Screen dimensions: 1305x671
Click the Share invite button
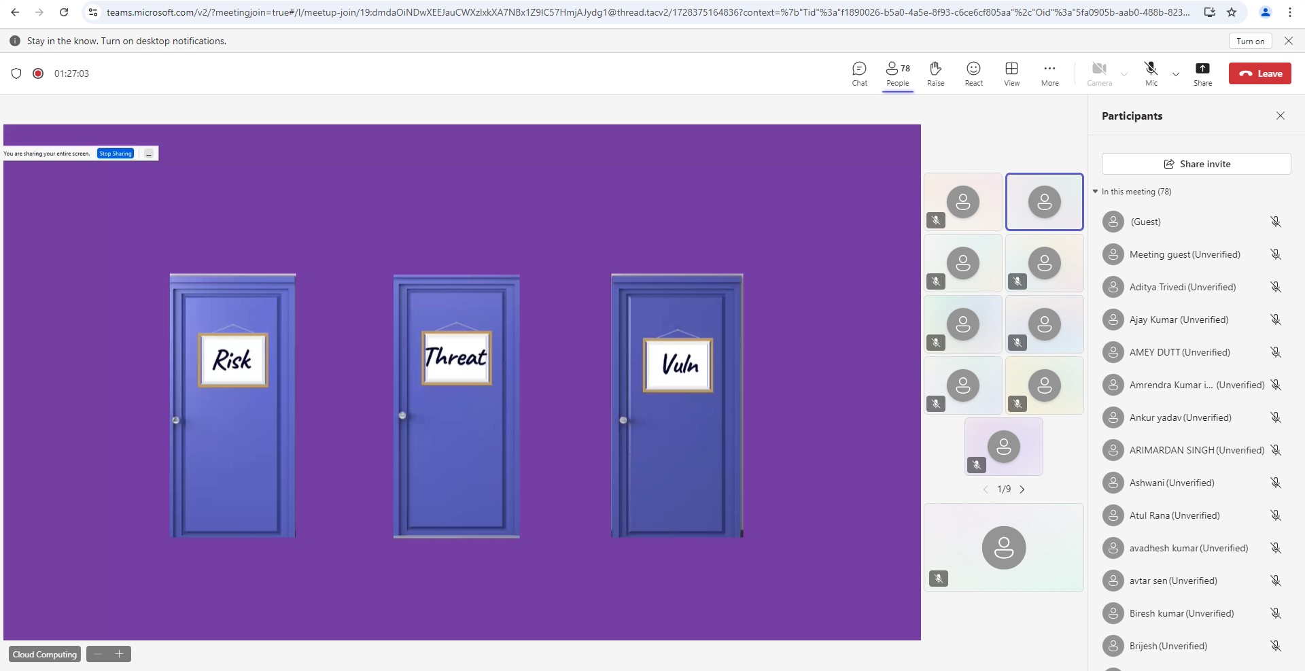pos(1196,164)
